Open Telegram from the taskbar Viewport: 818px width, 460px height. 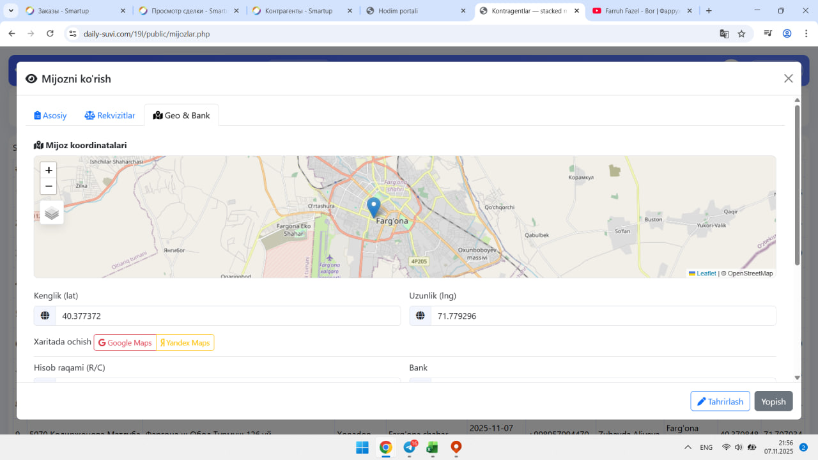tap(409, 447)
